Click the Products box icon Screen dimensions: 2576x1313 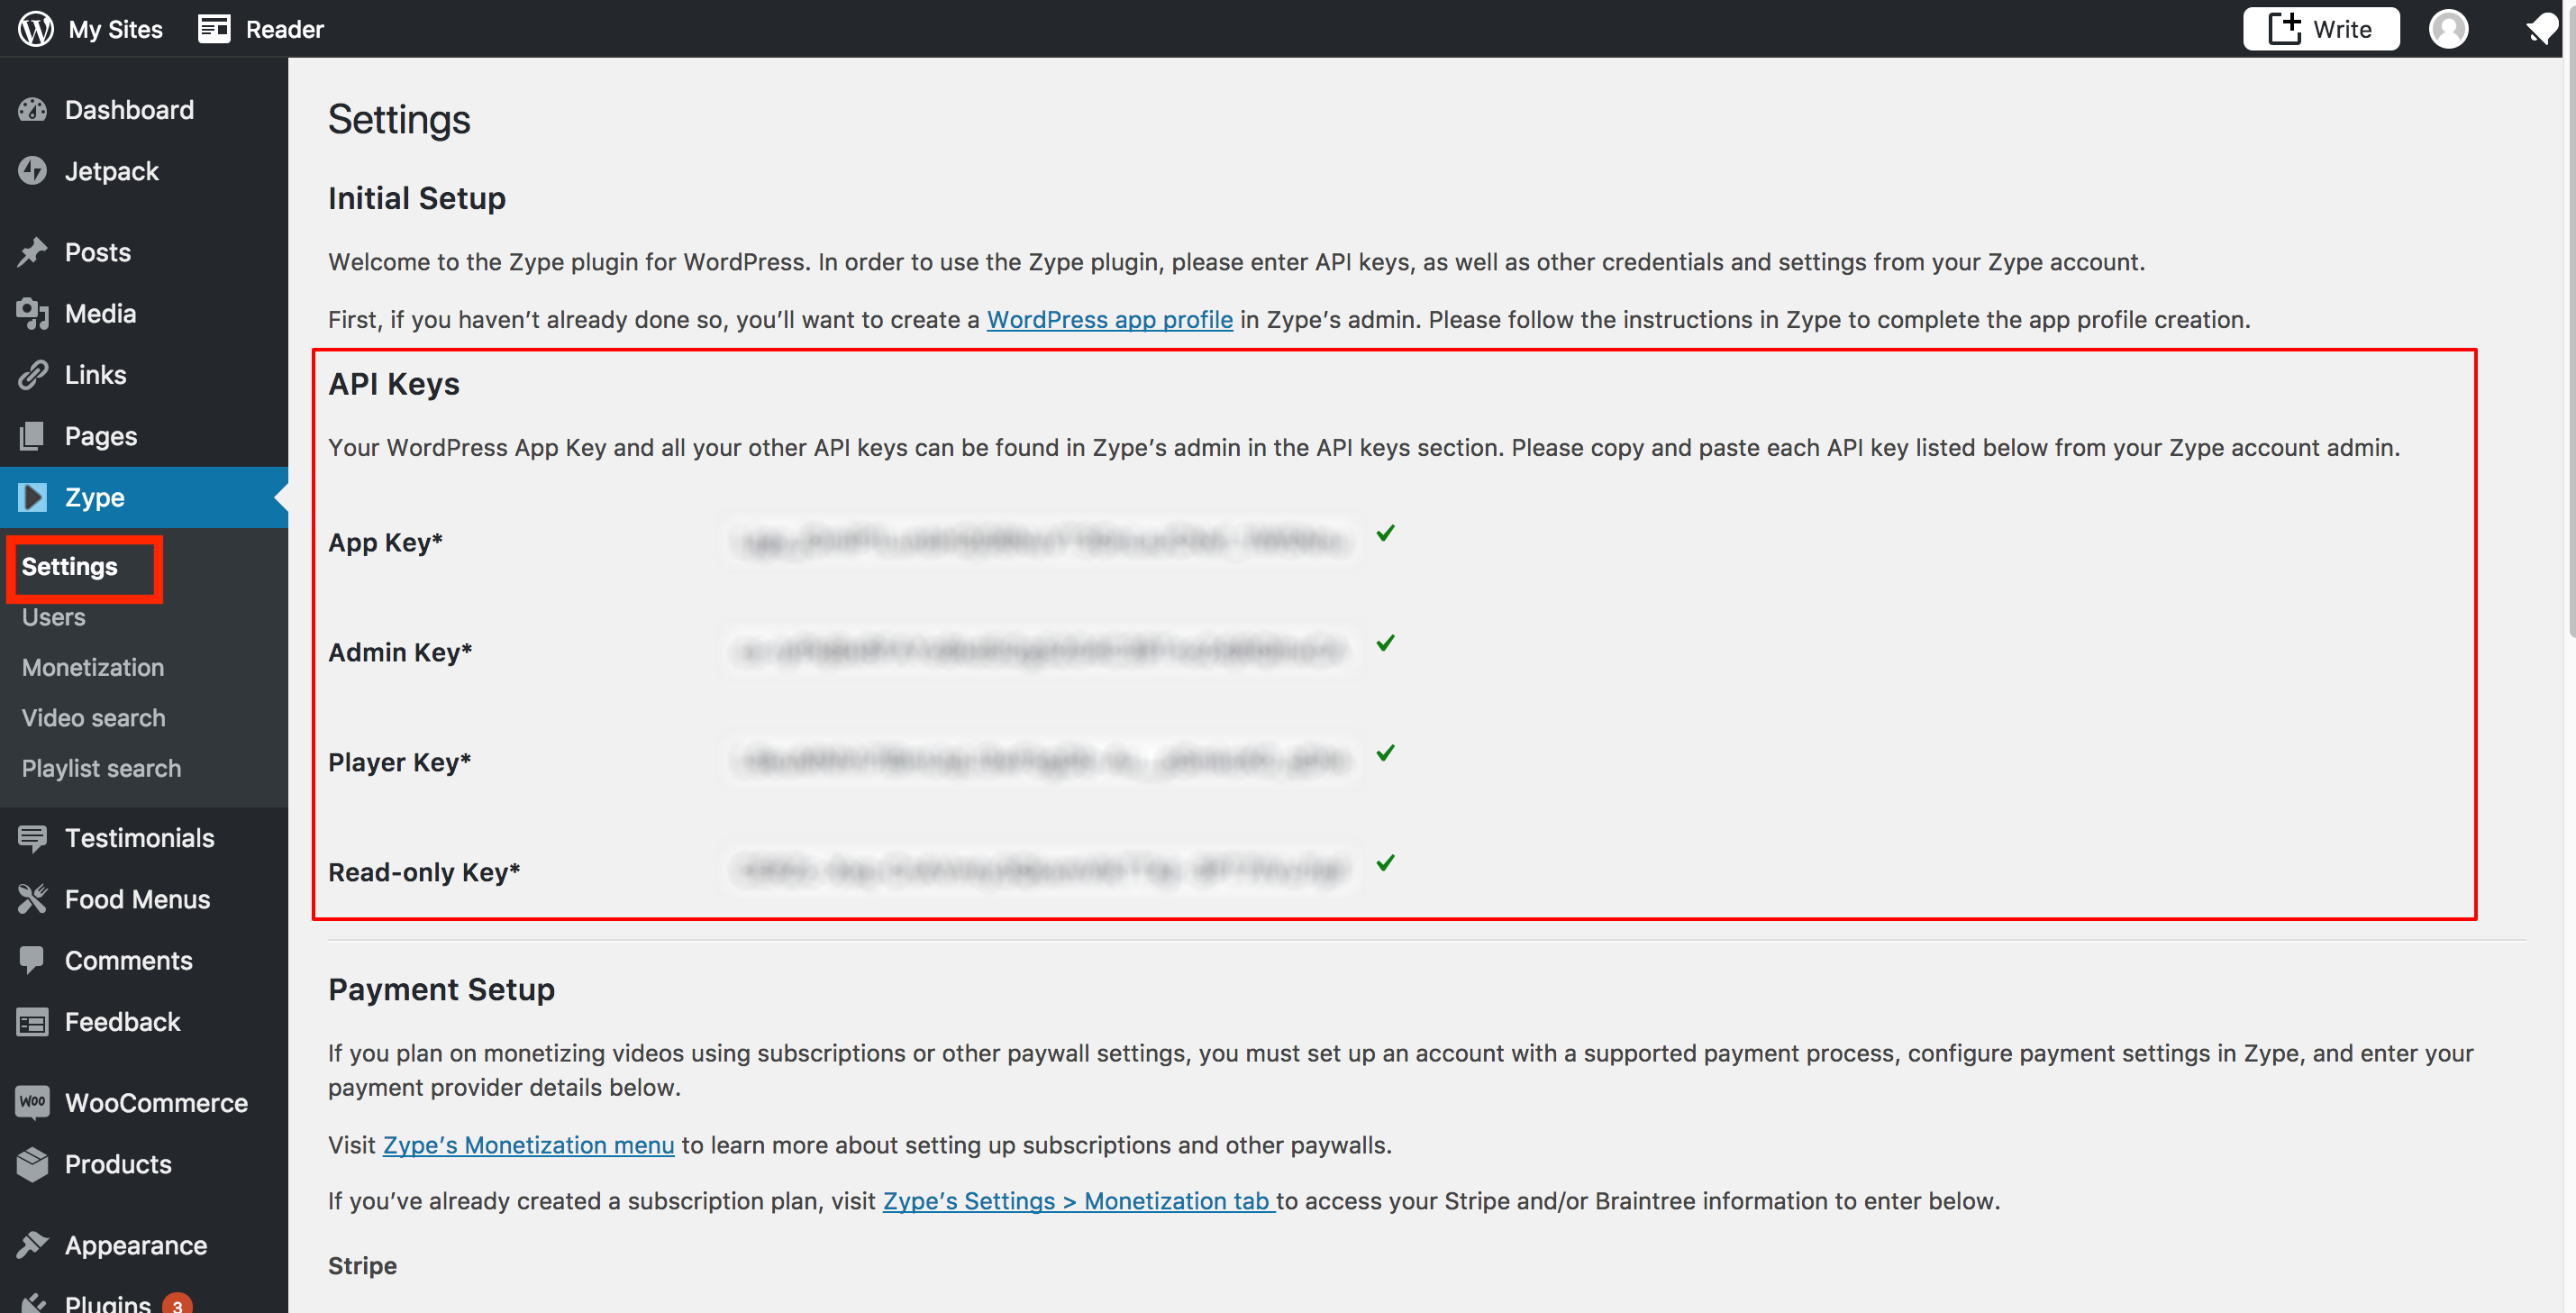(x=32, y=1164)
